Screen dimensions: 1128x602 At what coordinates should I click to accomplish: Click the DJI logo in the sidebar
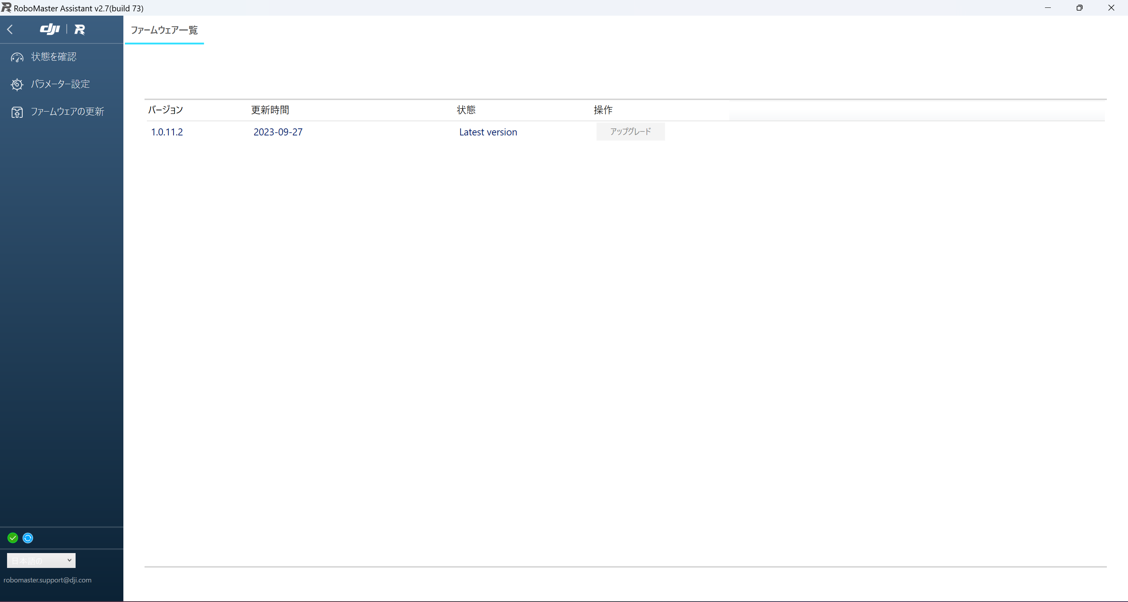(x=49, y=29)
